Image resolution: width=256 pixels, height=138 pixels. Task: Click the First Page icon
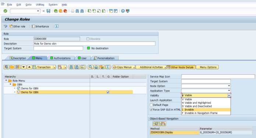(x=89, y=11)
